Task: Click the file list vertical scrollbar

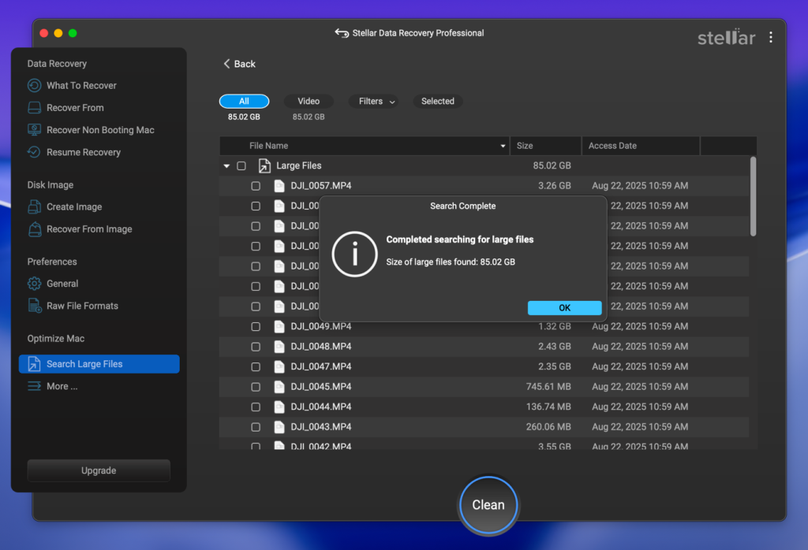Action: coord(753,196)
